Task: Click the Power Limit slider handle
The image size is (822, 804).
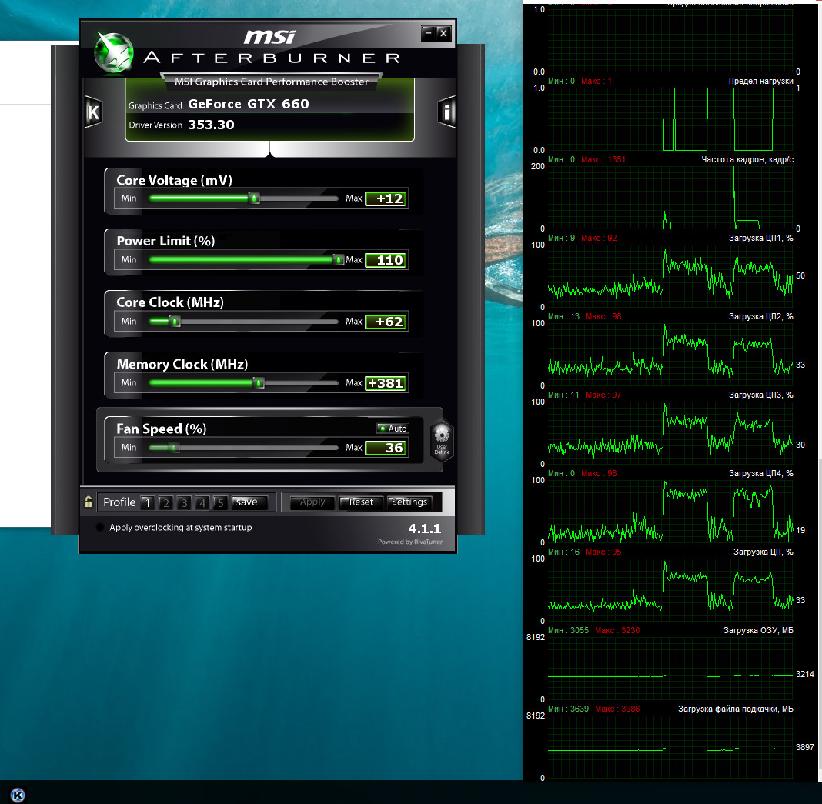Action: (339, 260)
